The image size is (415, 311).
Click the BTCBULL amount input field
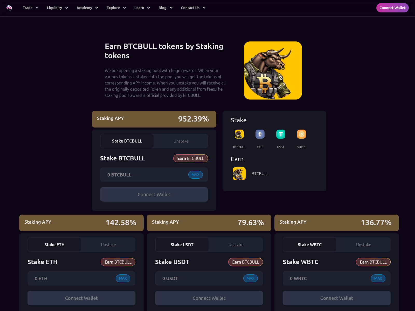[154, 175]
